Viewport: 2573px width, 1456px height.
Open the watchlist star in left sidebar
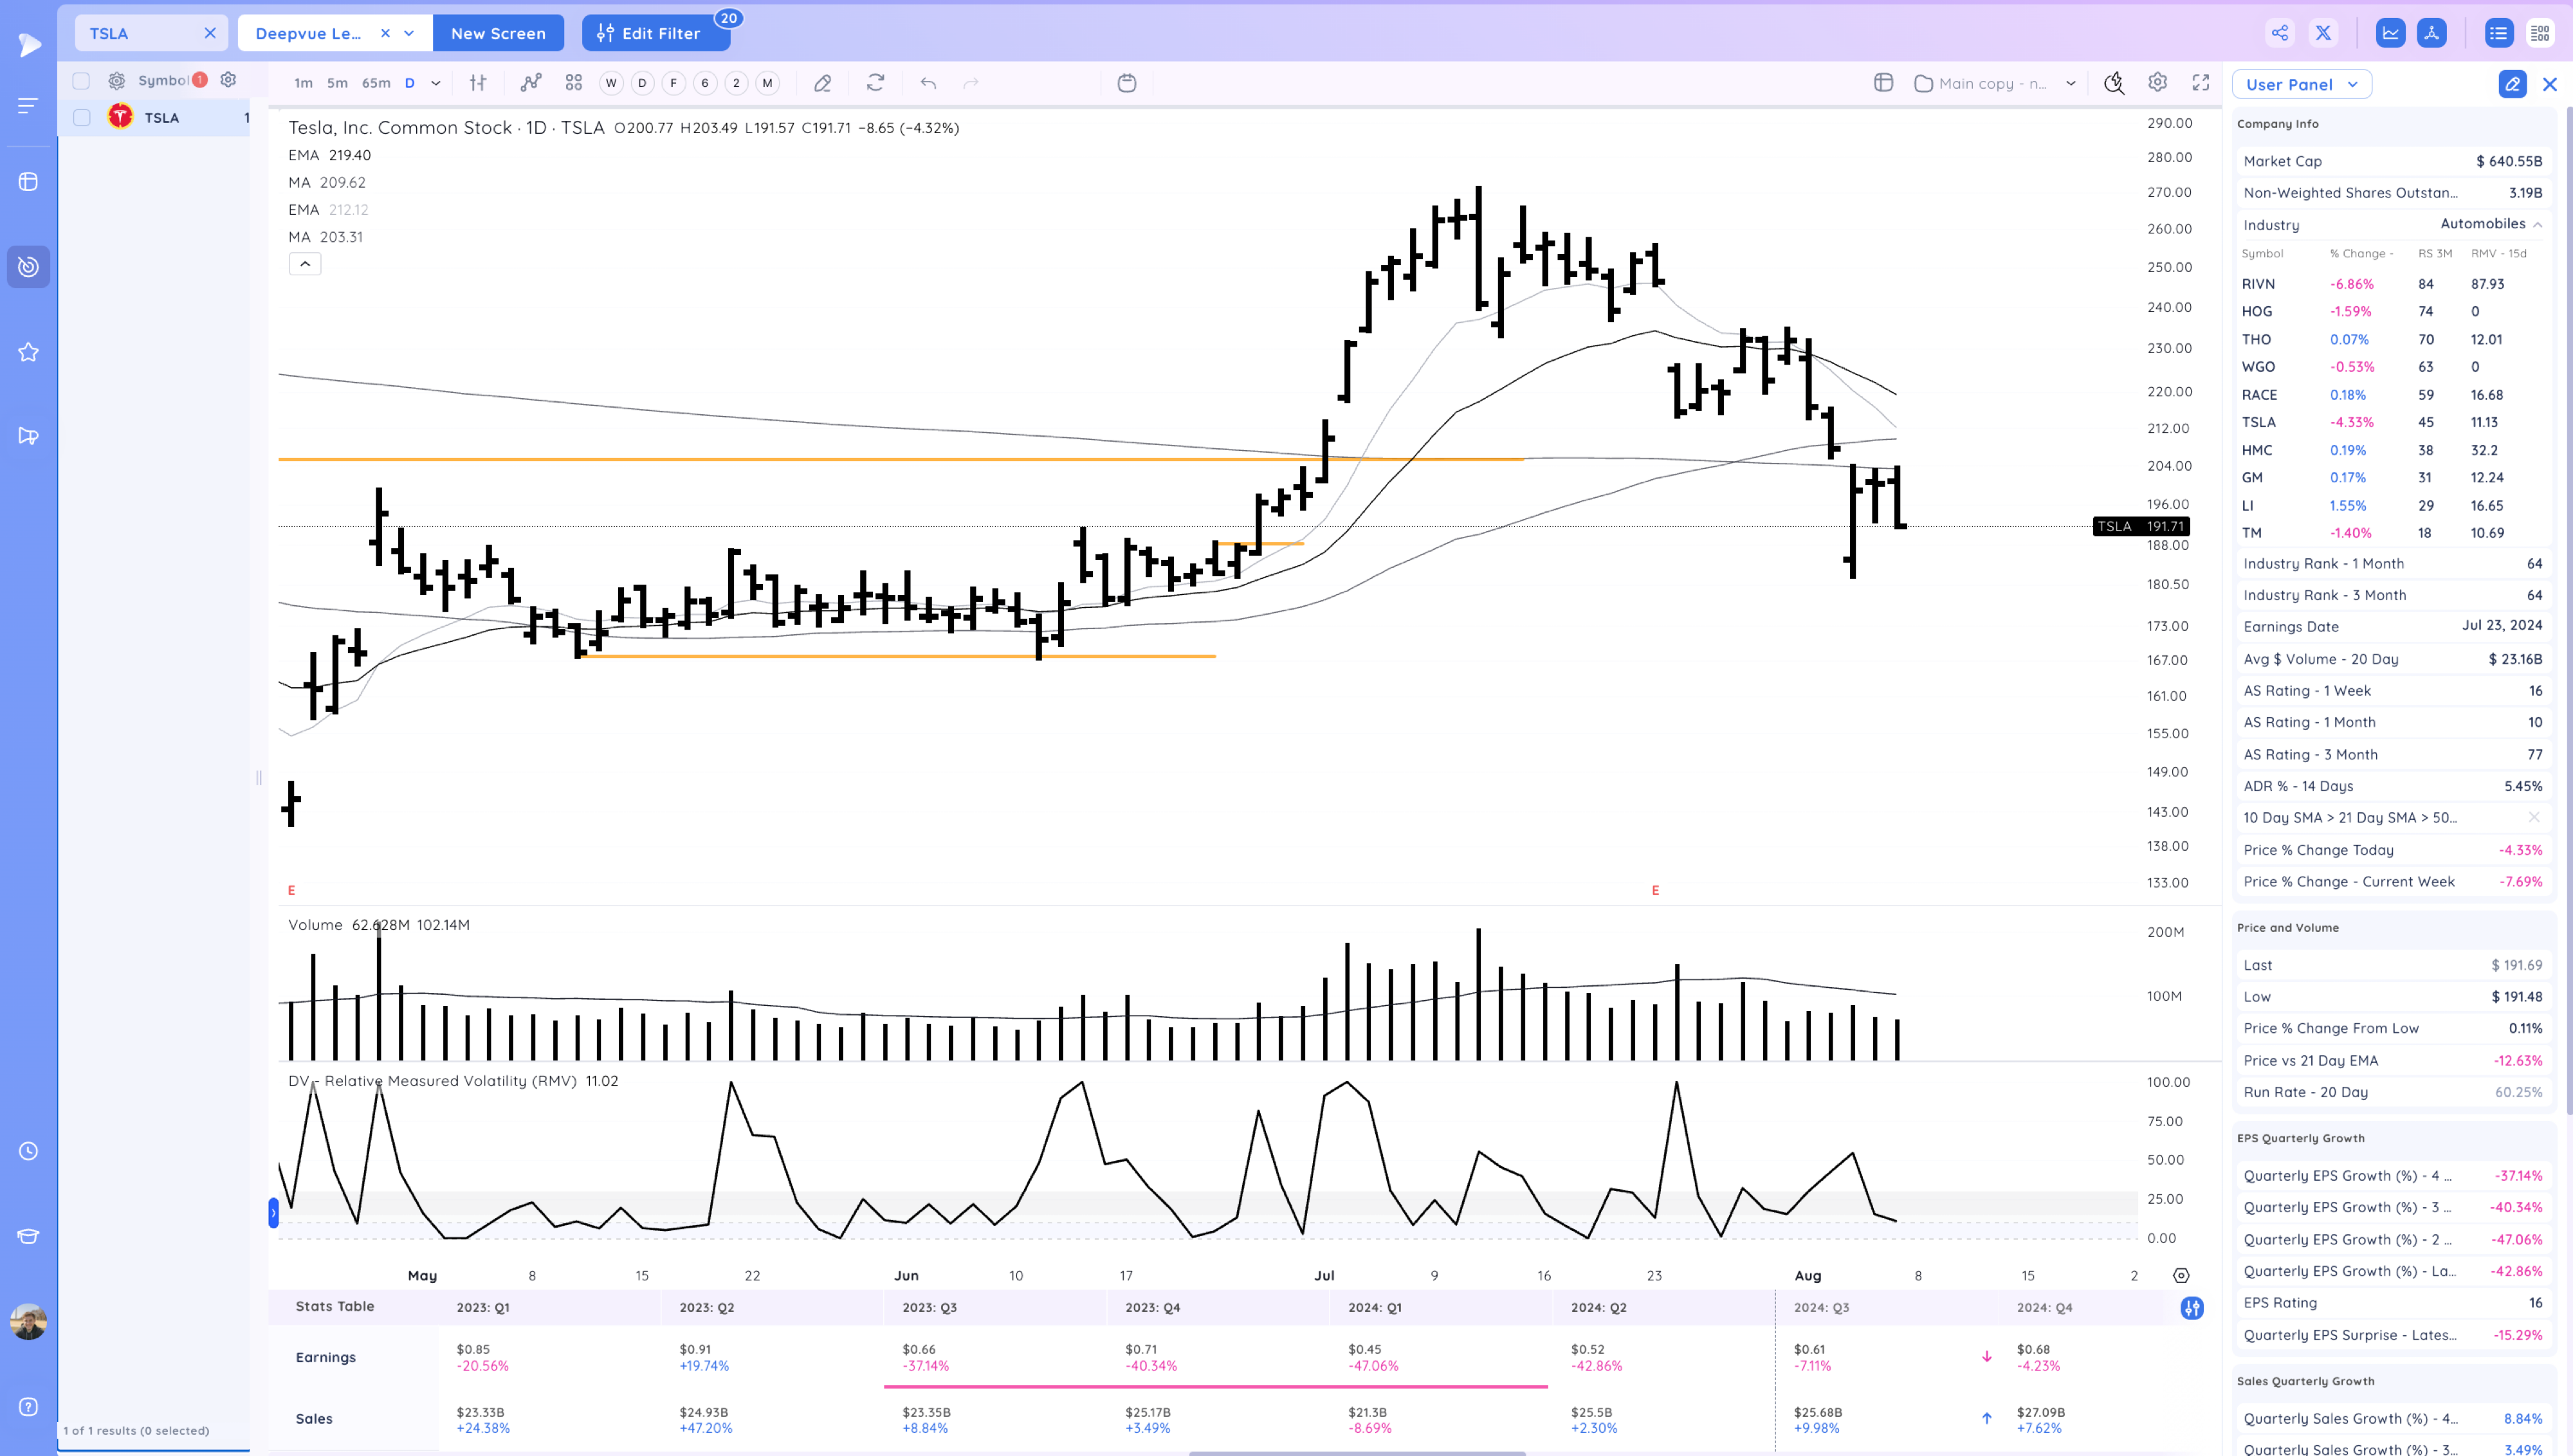28,352
